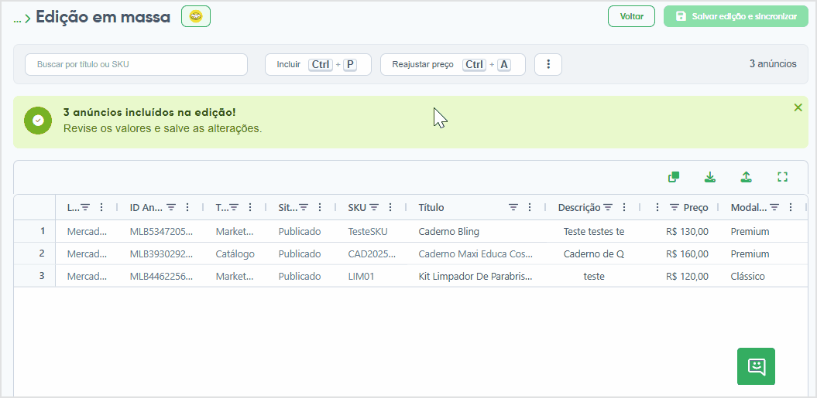Toggle fullscreen view of the table
Screen dimensions: 817x398
tap(782, 177)
